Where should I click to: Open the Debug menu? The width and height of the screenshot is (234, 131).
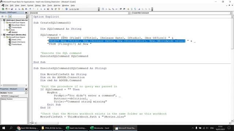pyautogui.click(x=38, y=5)
